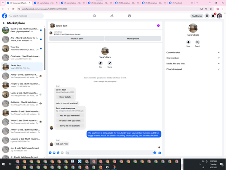The image size is (226, 170).
Task: Open Ashley's 2 bed 2 bath conversation
Action: [22, 76]
